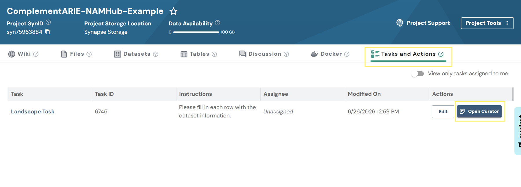Click the Datasets grid icon
521x187 pixels.
[x=117, y=54]
